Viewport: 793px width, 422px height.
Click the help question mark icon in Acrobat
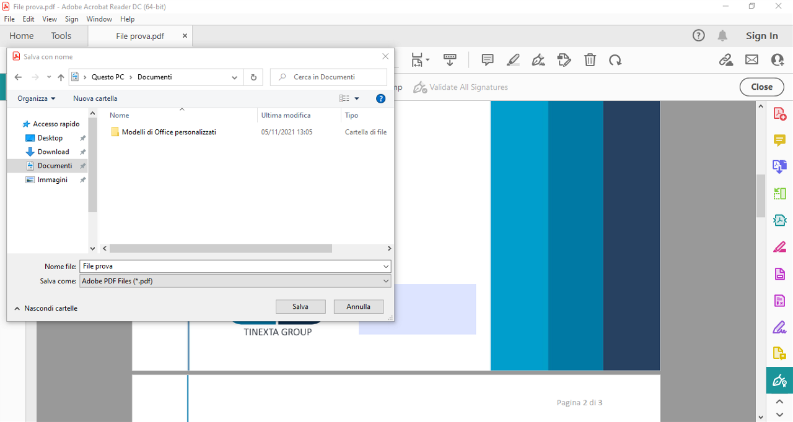[x=699, y=36]
